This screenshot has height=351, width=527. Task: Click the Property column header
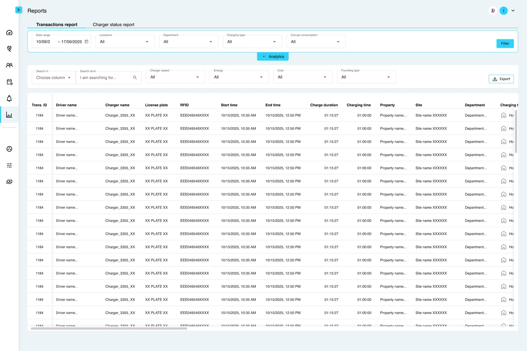click(388, 105)
